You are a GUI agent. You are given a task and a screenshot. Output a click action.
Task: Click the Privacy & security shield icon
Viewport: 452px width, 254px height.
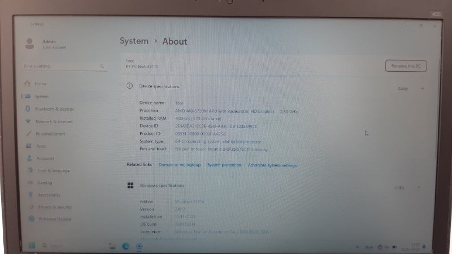pos(32,207)
